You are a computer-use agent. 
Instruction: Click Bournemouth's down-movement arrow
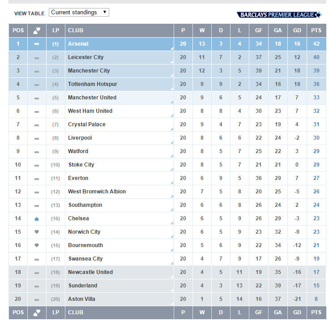click(37, 245)
